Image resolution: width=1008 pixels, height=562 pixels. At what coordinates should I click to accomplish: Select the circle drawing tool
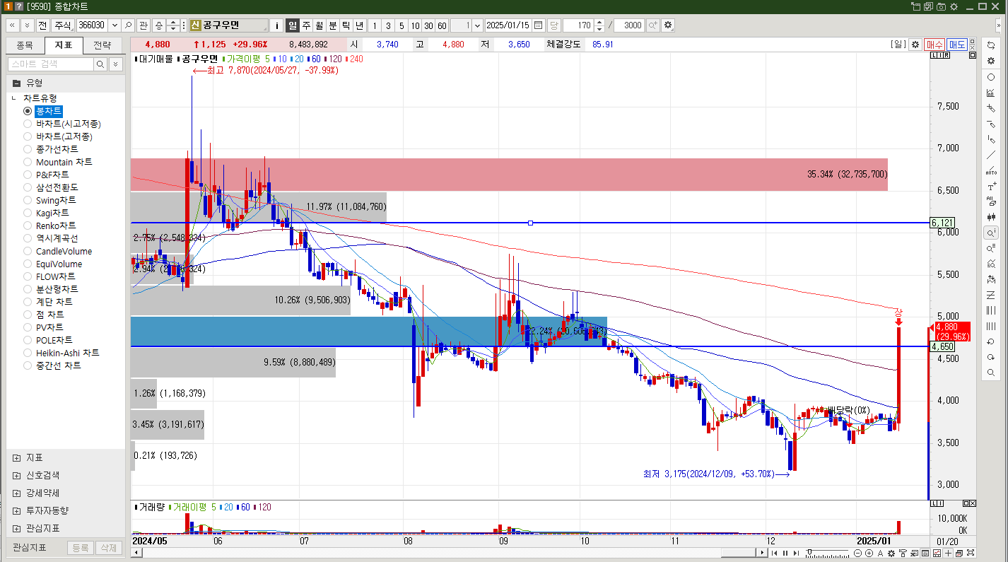991,77
